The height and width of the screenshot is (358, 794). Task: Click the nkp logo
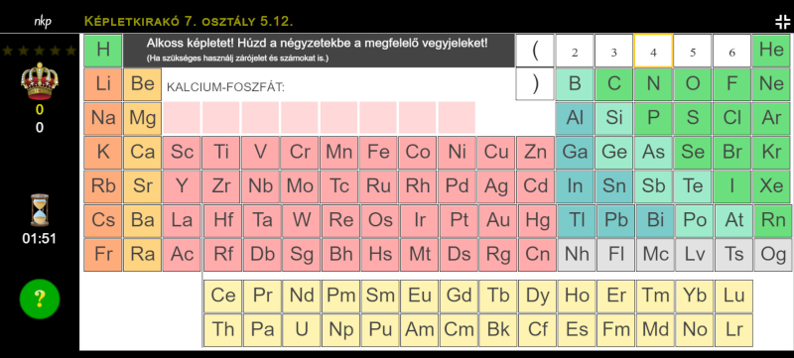pyautogui.click(x=42, y=21)
